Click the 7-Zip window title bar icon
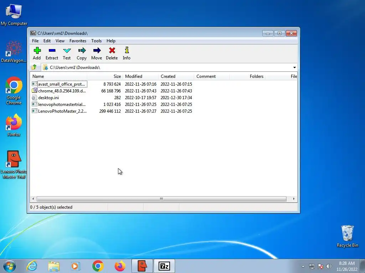365x273 pixels. click(33, 33)
